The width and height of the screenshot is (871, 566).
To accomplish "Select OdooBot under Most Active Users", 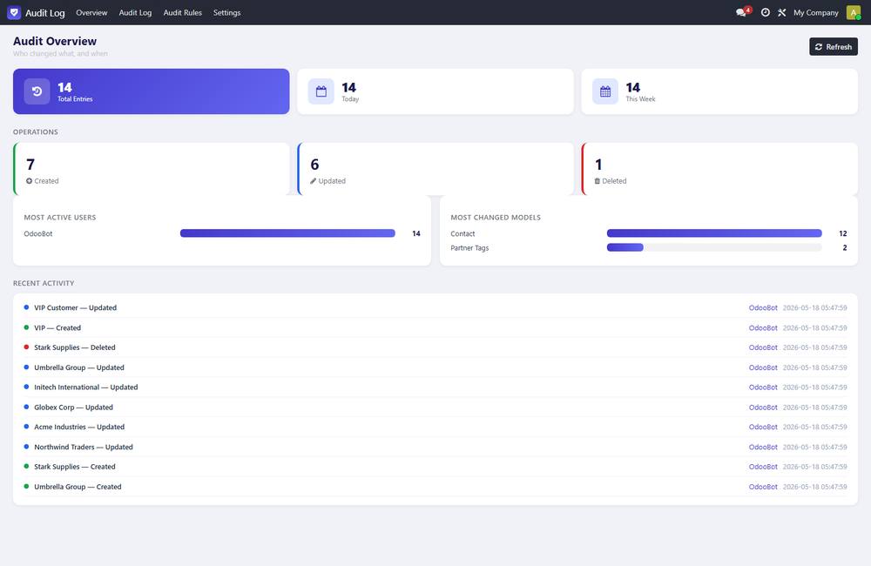I will click(x=38, y=234).
